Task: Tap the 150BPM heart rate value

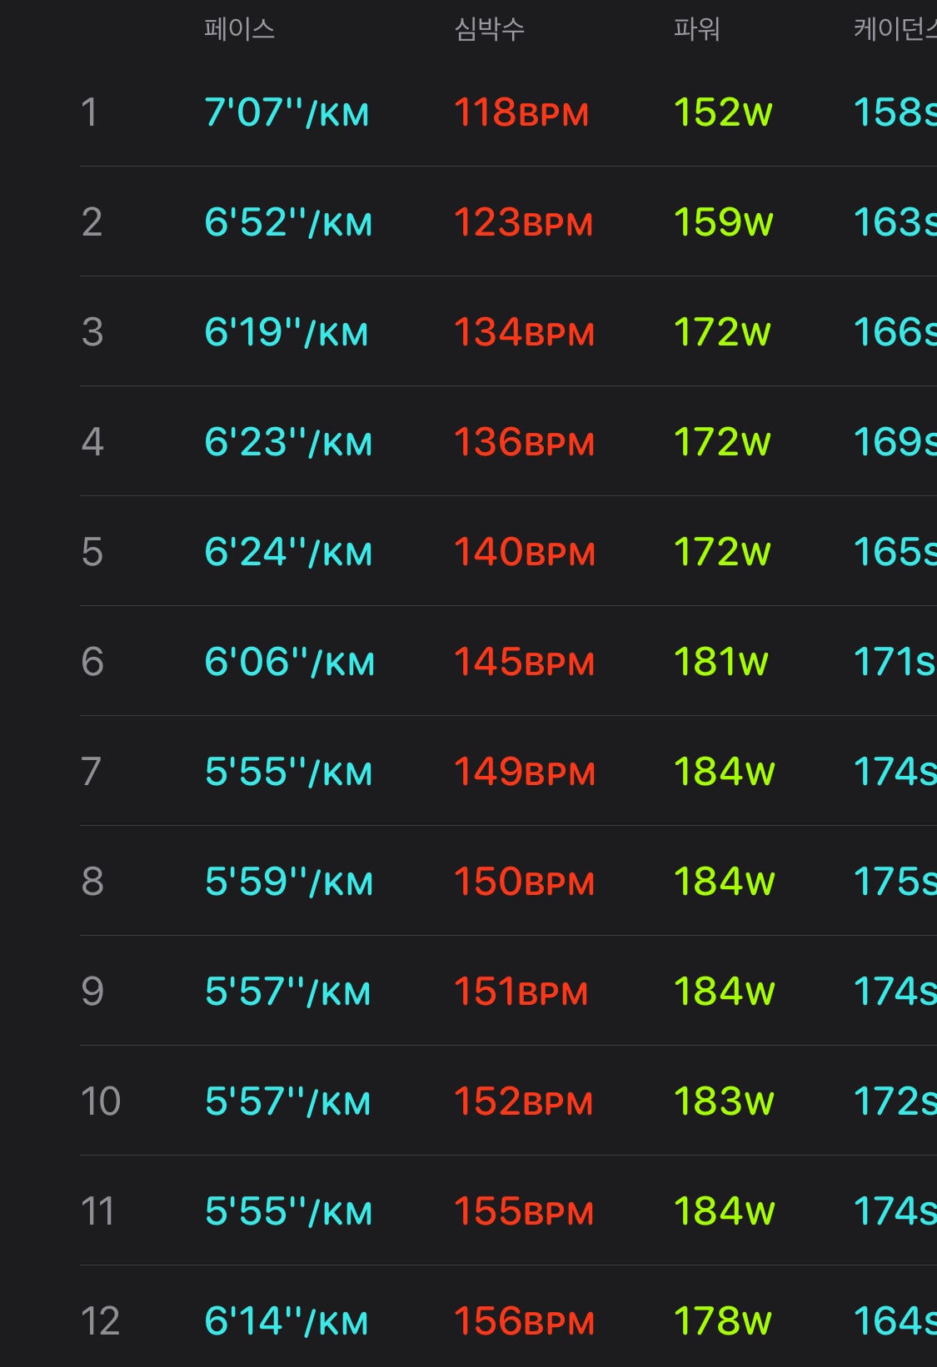Action: [x=525, y=882]
